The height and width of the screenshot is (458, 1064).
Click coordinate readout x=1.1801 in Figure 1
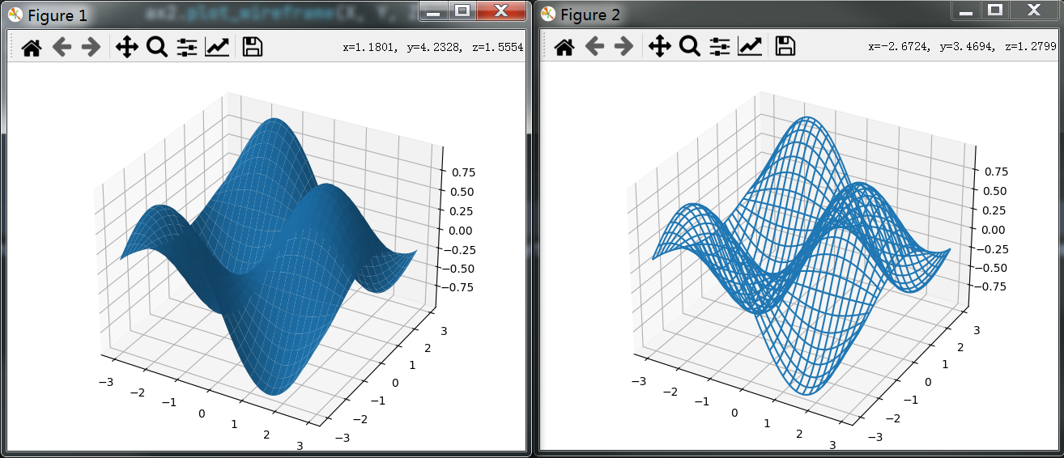click(x=432, y=48)
